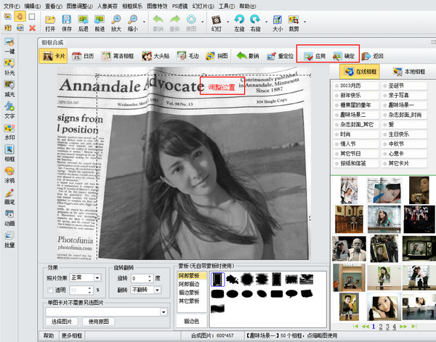Go back with the 后退 icon
The width and height of the screenshot is (436, 342).
[x=83, y=23]
